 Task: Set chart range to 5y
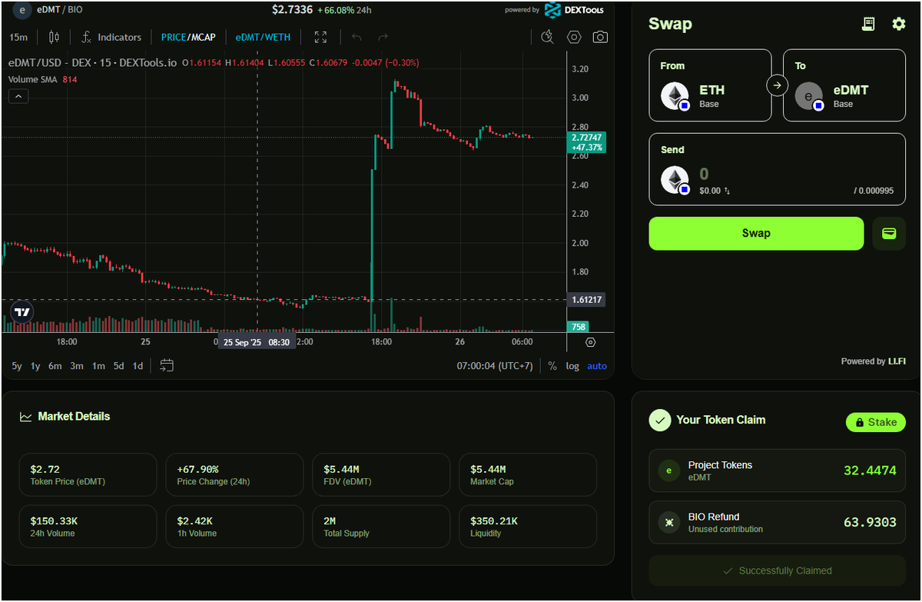(x=17, y=366)
